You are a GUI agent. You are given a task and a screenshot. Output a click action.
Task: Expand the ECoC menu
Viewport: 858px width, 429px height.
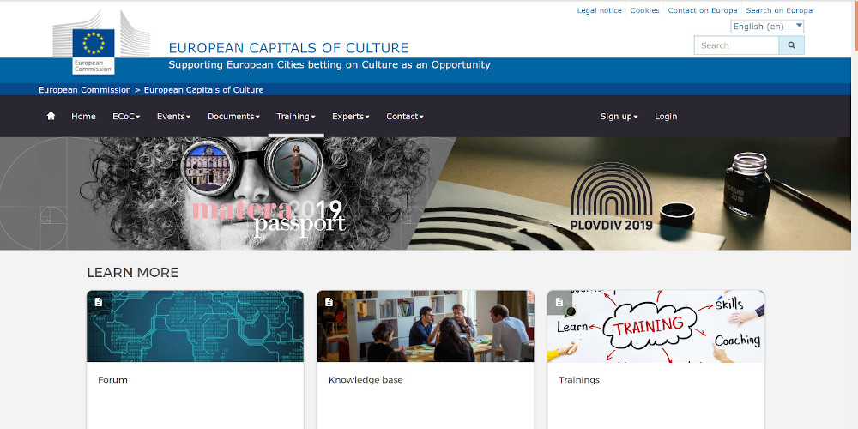point(126,116)
